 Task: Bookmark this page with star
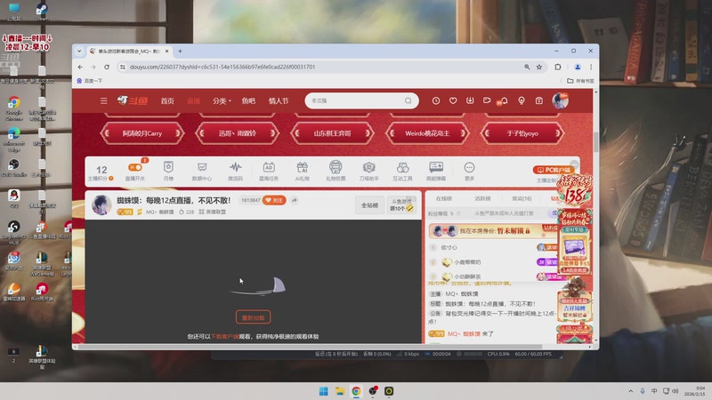[539, 67]
